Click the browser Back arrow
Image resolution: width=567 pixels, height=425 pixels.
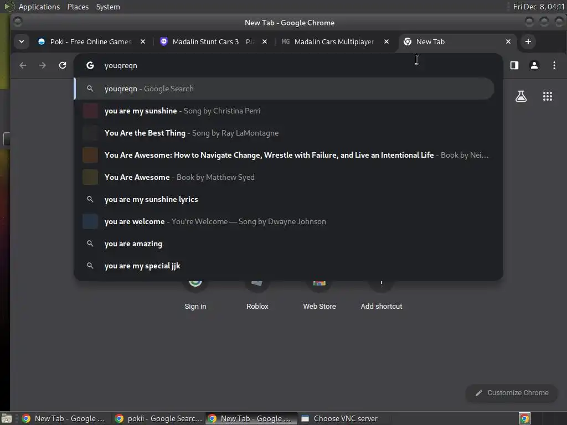pyautogui.click(x=23, y=65)
